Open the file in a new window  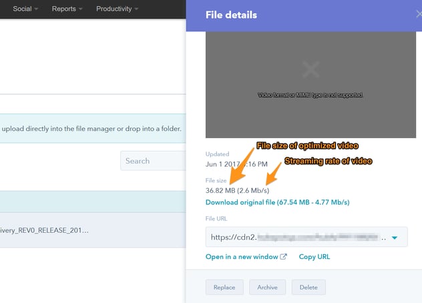click(x=242, y=257)
